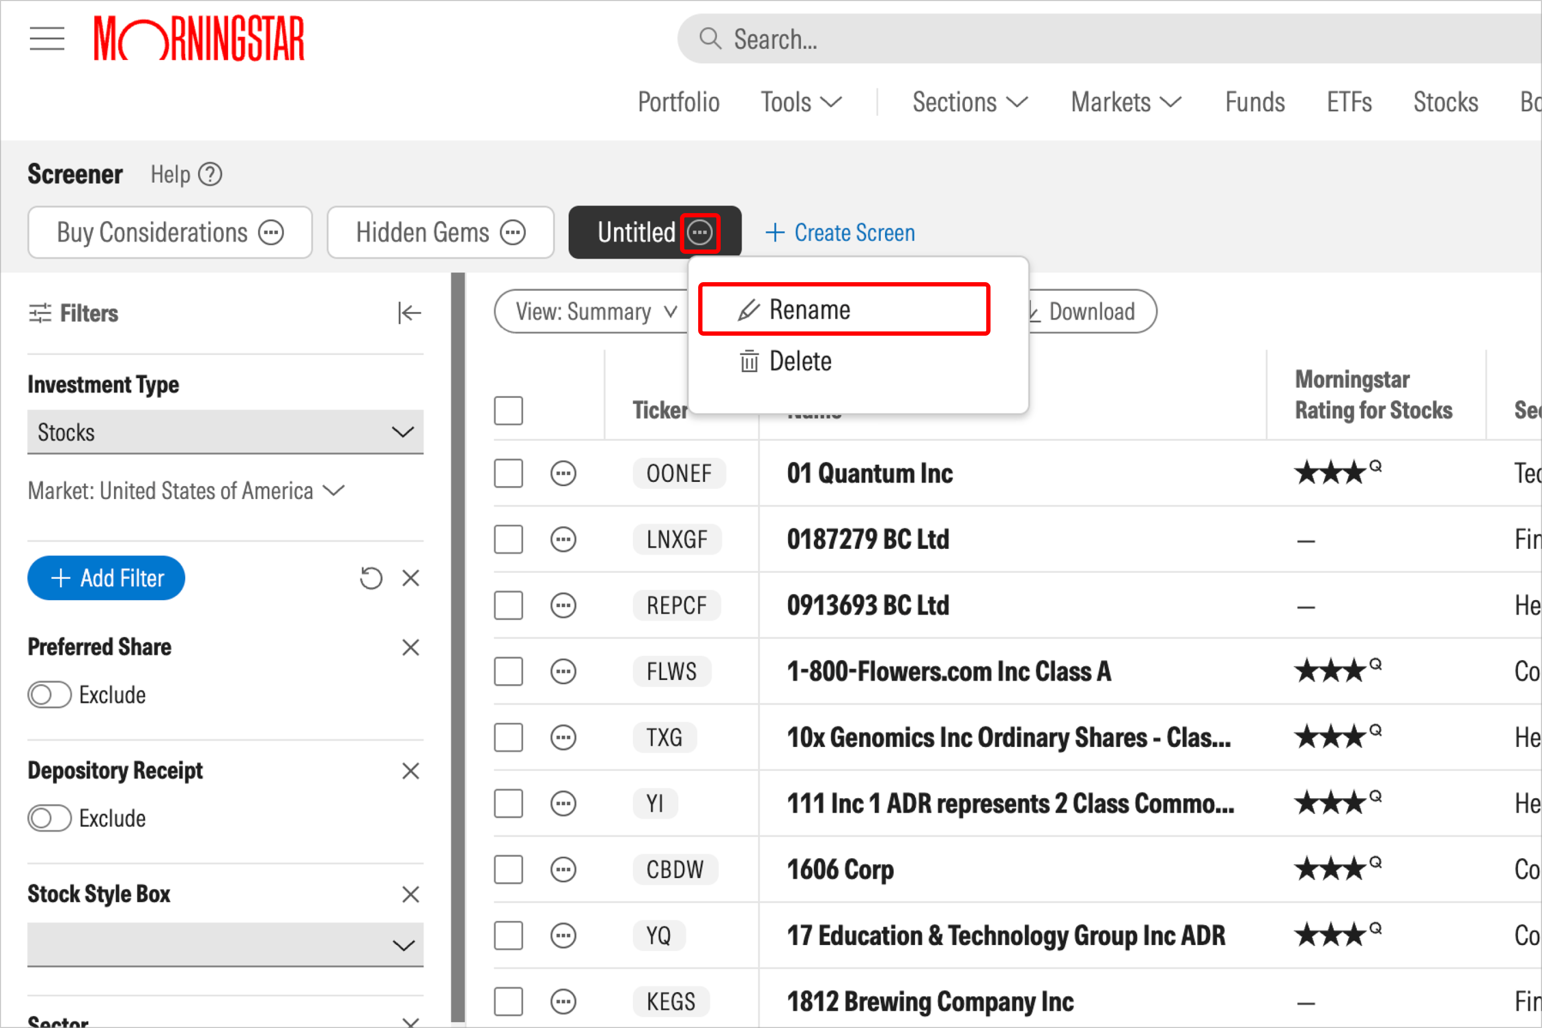The height and width of the screenshot is (1028, 1542).
Task: Click the Download button
Action: pos(1092,312)
